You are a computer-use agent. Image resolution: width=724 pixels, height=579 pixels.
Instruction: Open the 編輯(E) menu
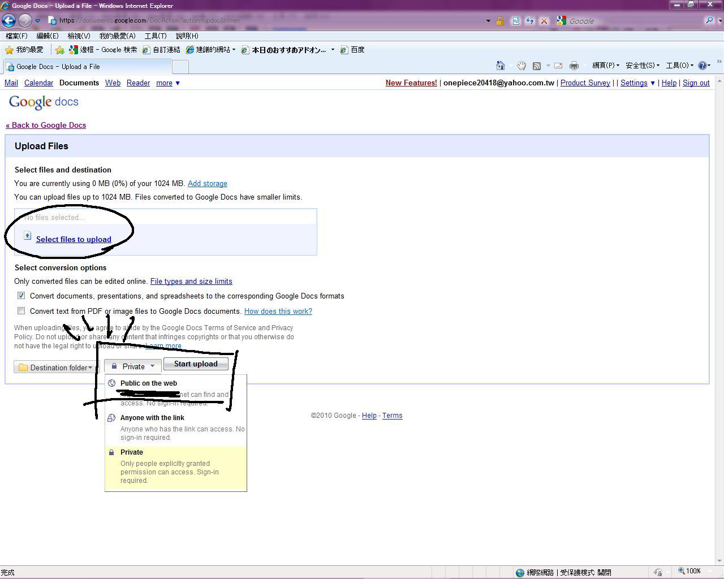[48, 36]
